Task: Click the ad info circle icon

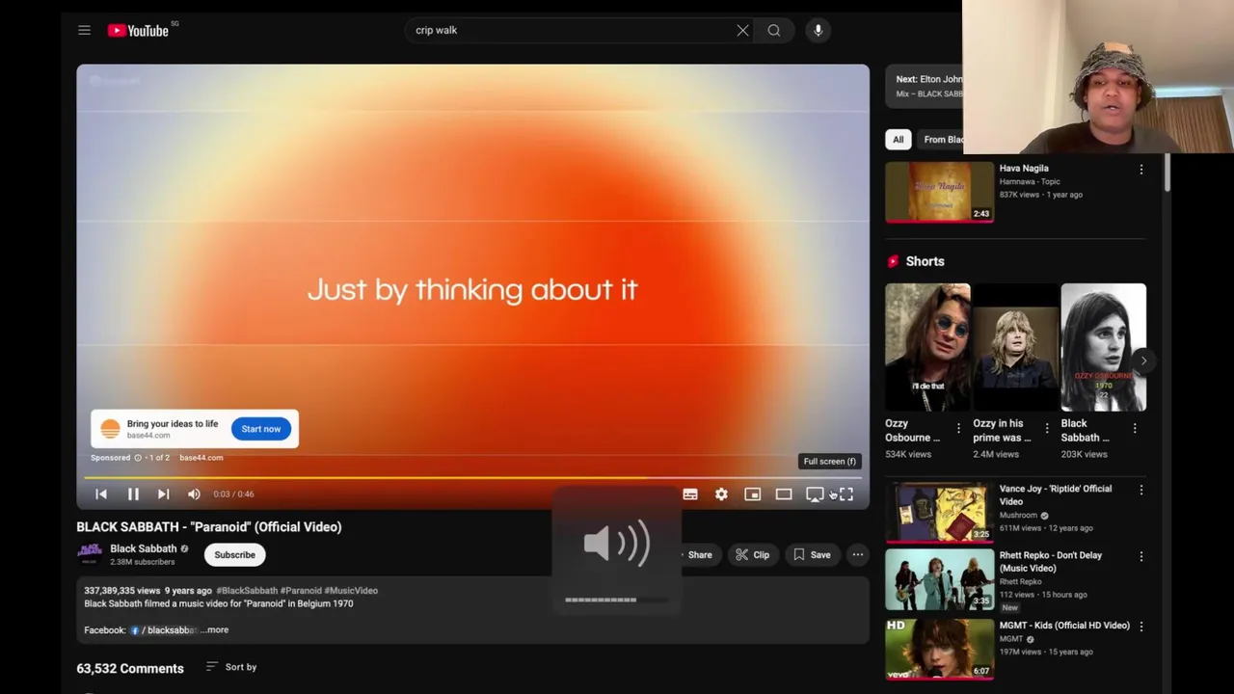Action: point(138,458)
